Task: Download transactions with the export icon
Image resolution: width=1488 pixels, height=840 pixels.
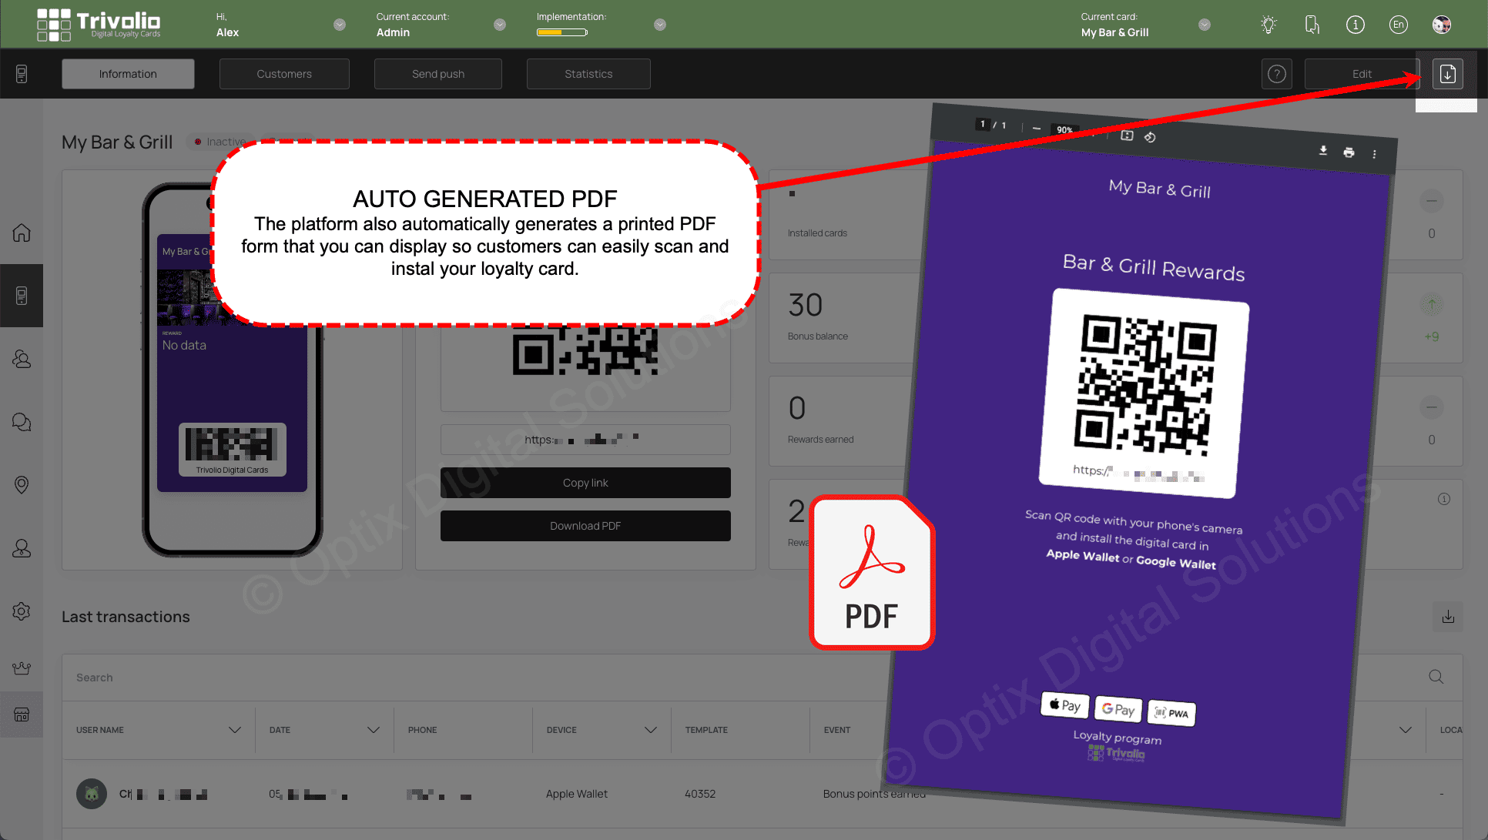Action: pos(1448,617)
